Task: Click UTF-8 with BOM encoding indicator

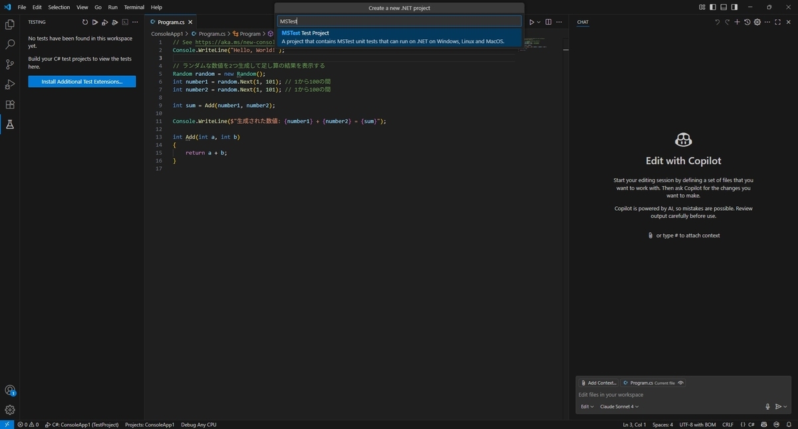Action: coord(698,424)
